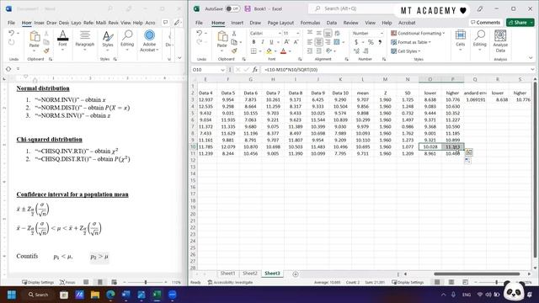Open the Word File menu
Image resolution: width=539 pixels, height=303 pixels.
tap(11, 23)
